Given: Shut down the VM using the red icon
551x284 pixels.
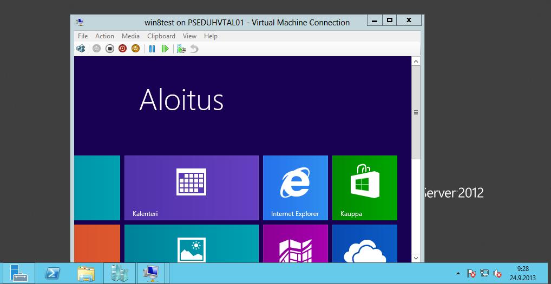Looking at the screenshot, I should pyautogui.click(x=122, y=49).
